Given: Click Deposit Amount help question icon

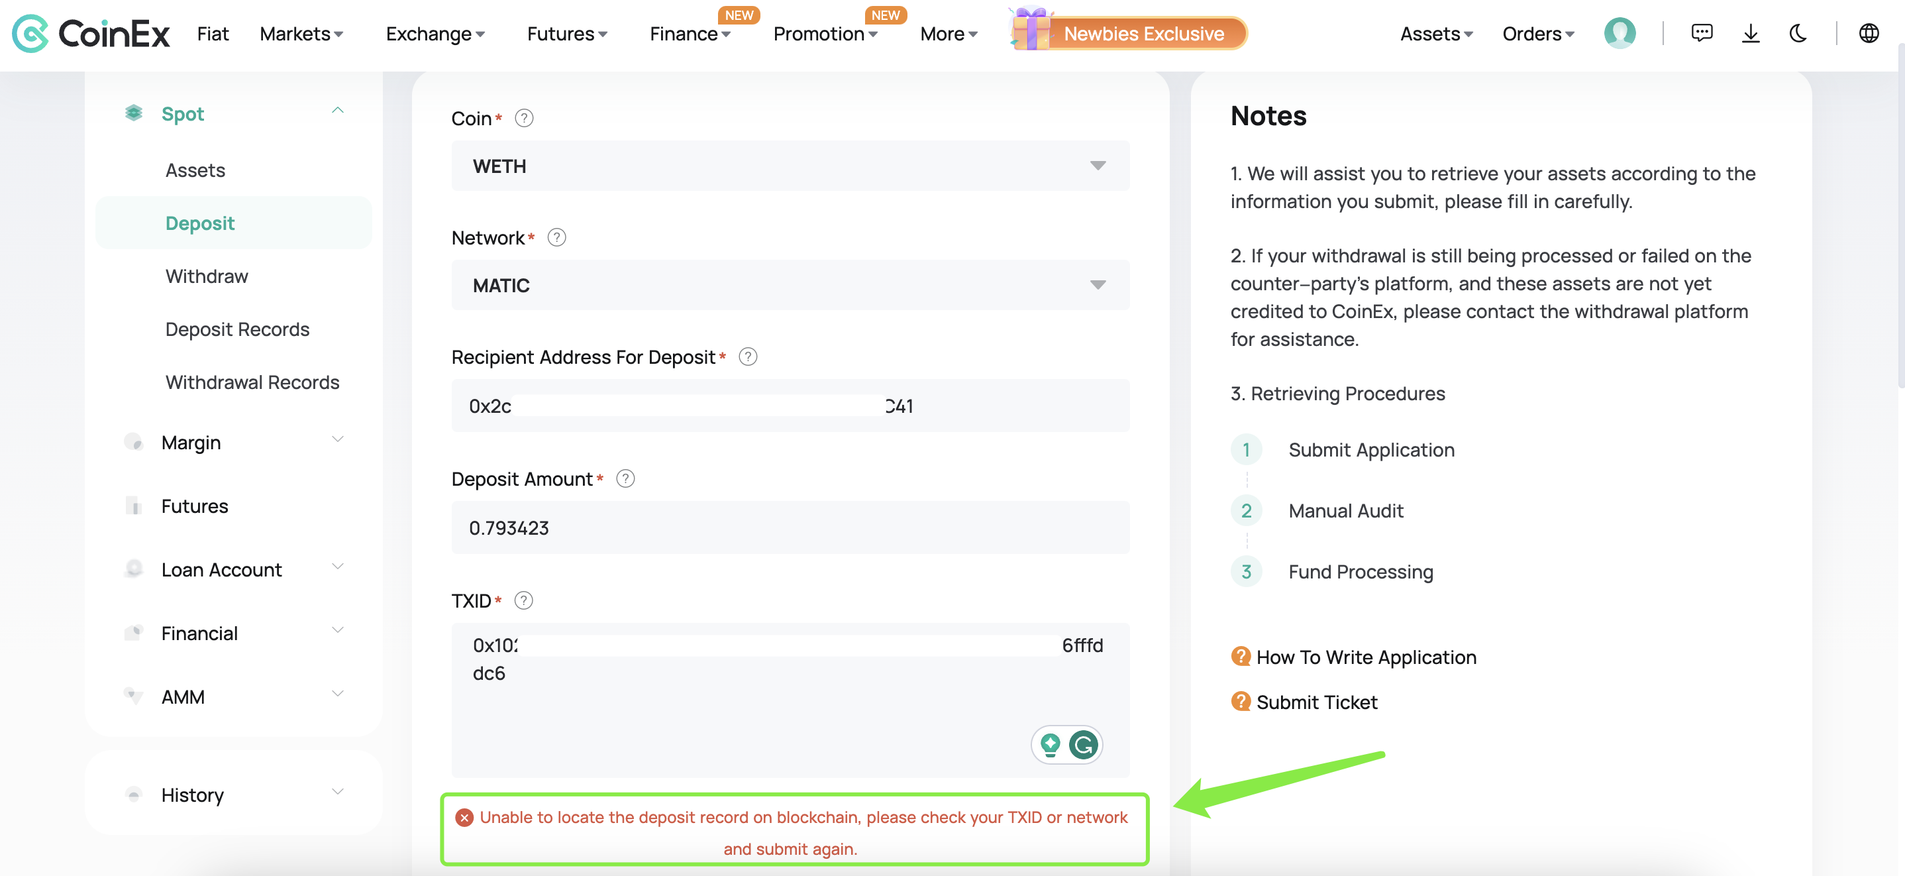Looking at the screenshot, I should 625,478.
